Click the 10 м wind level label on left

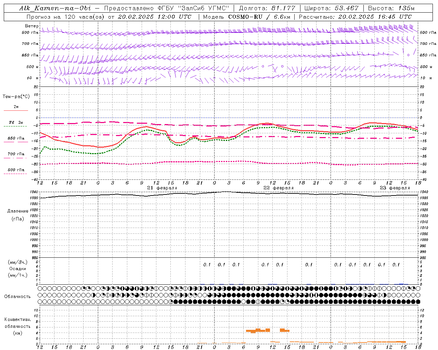coord(33,78)
